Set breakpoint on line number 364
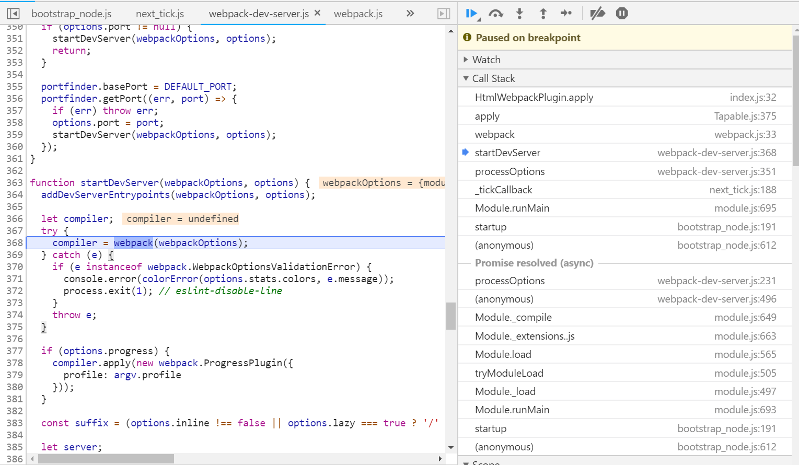The image size is (799, 465). point(15,194)
